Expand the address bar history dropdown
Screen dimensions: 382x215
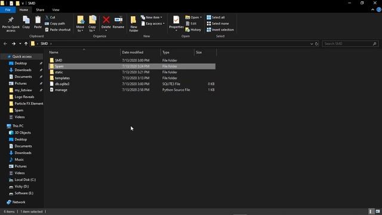click(312, 44)
